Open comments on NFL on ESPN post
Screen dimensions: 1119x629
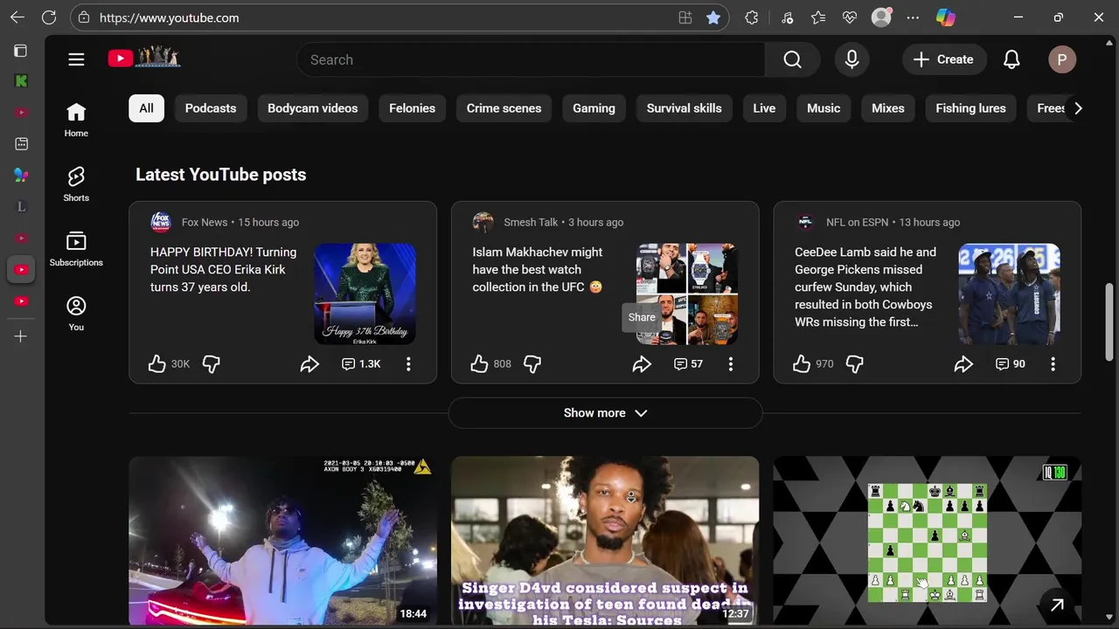(1011, 363)
